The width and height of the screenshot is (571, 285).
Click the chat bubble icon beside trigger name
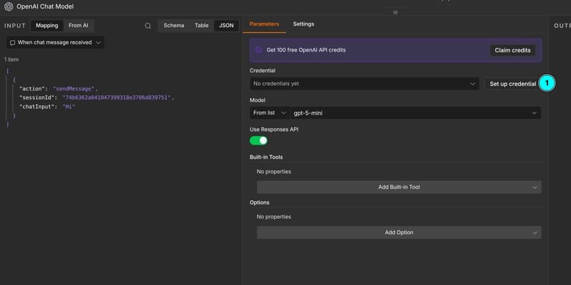coord(12,43)
